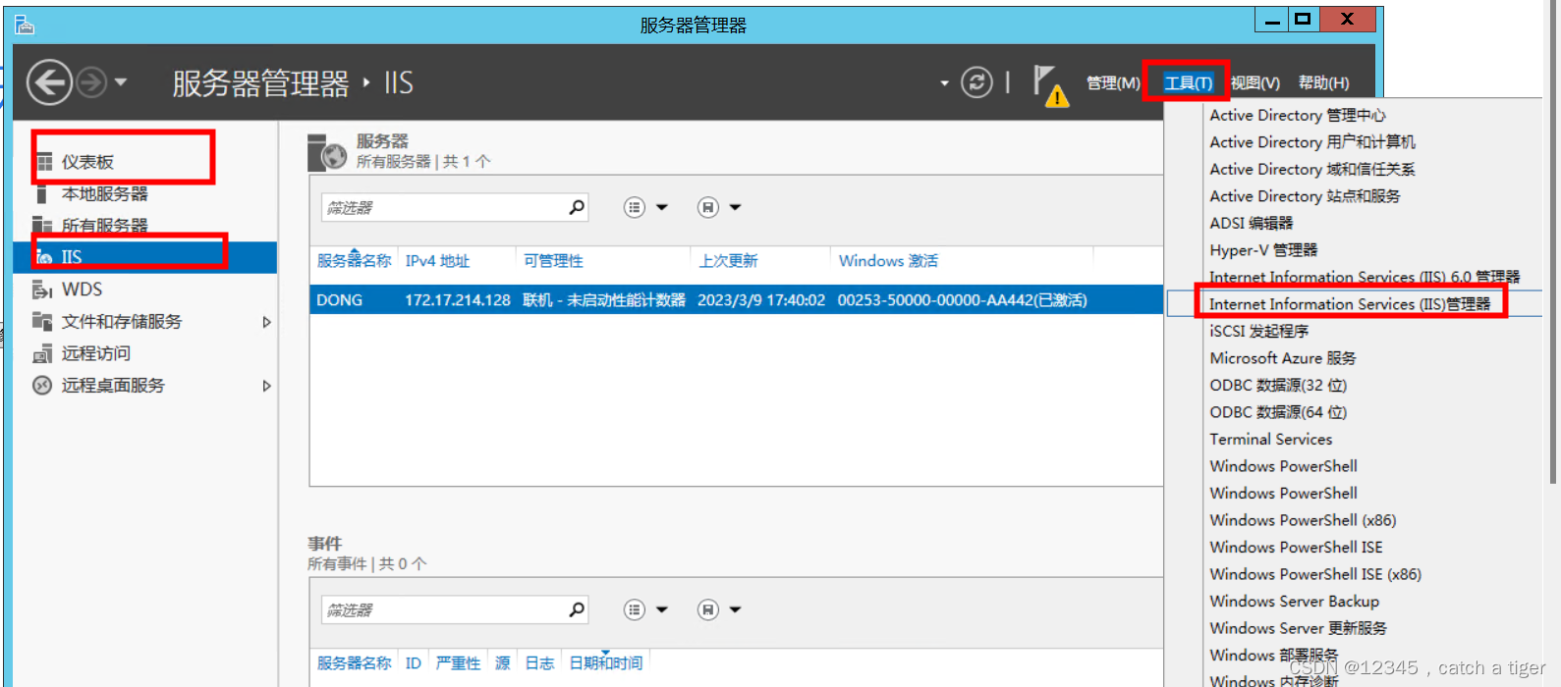Click the 远程桌面服务 sidebar icon

tap(42, 386)
